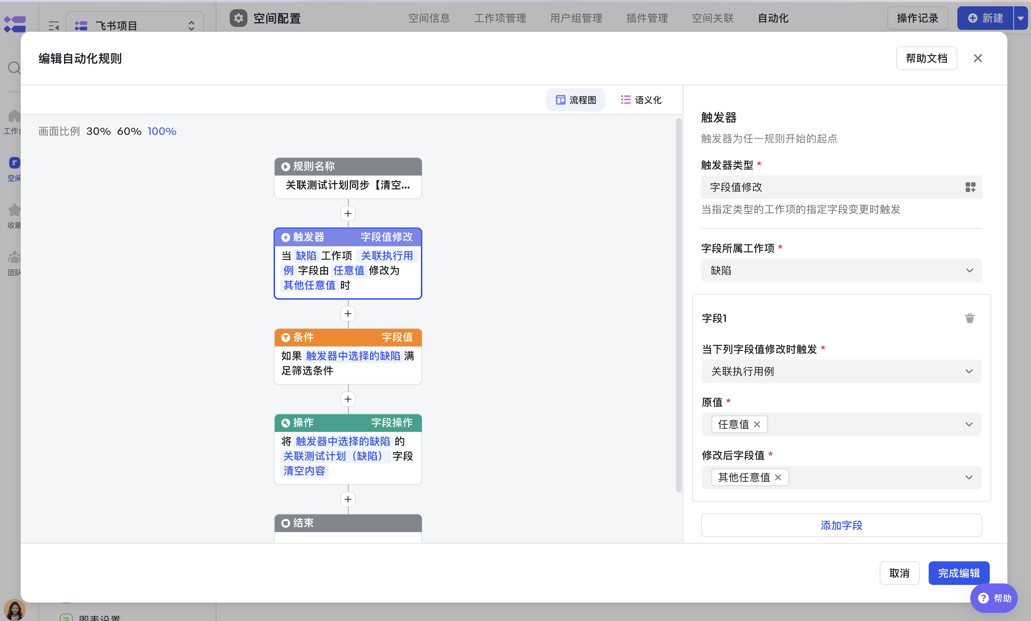Select the orange 条件 condition node
Image resolution: width=1031 pixels, height=621 pixels.
click(x=348, y=356)
